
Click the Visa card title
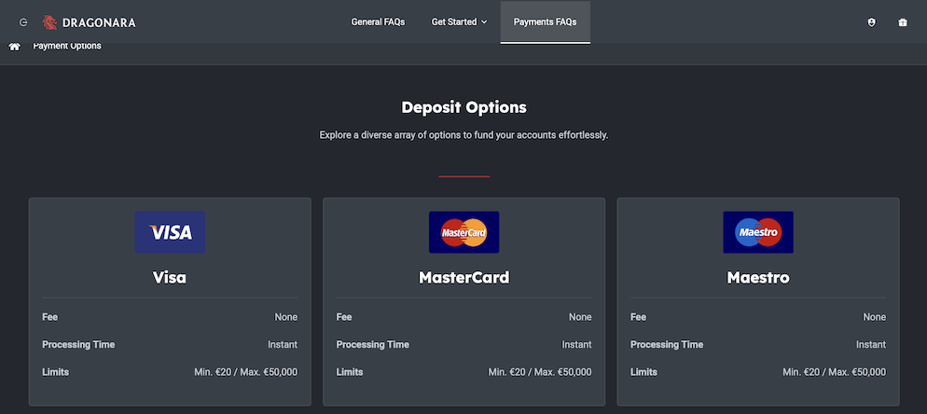[x=170, y=277]
